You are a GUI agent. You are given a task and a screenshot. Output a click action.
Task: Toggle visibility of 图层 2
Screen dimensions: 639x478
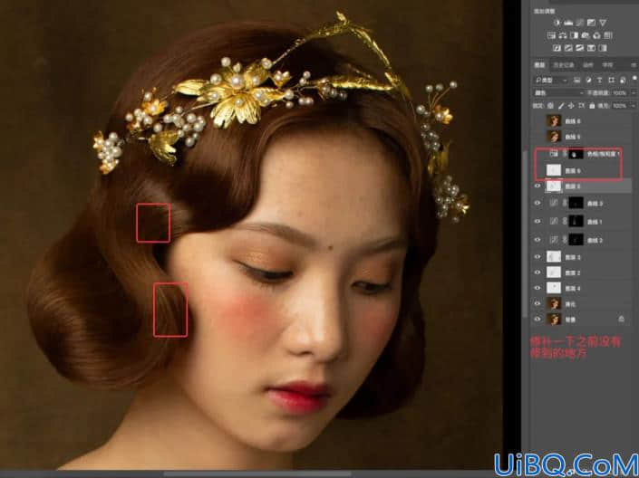pos(537,272)
